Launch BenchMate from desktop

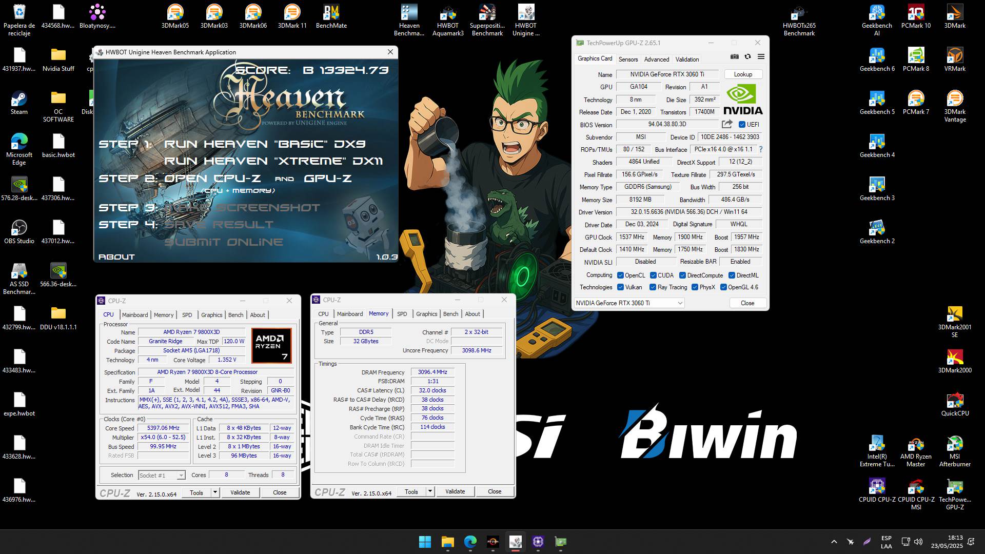click(x=331, y=16)
